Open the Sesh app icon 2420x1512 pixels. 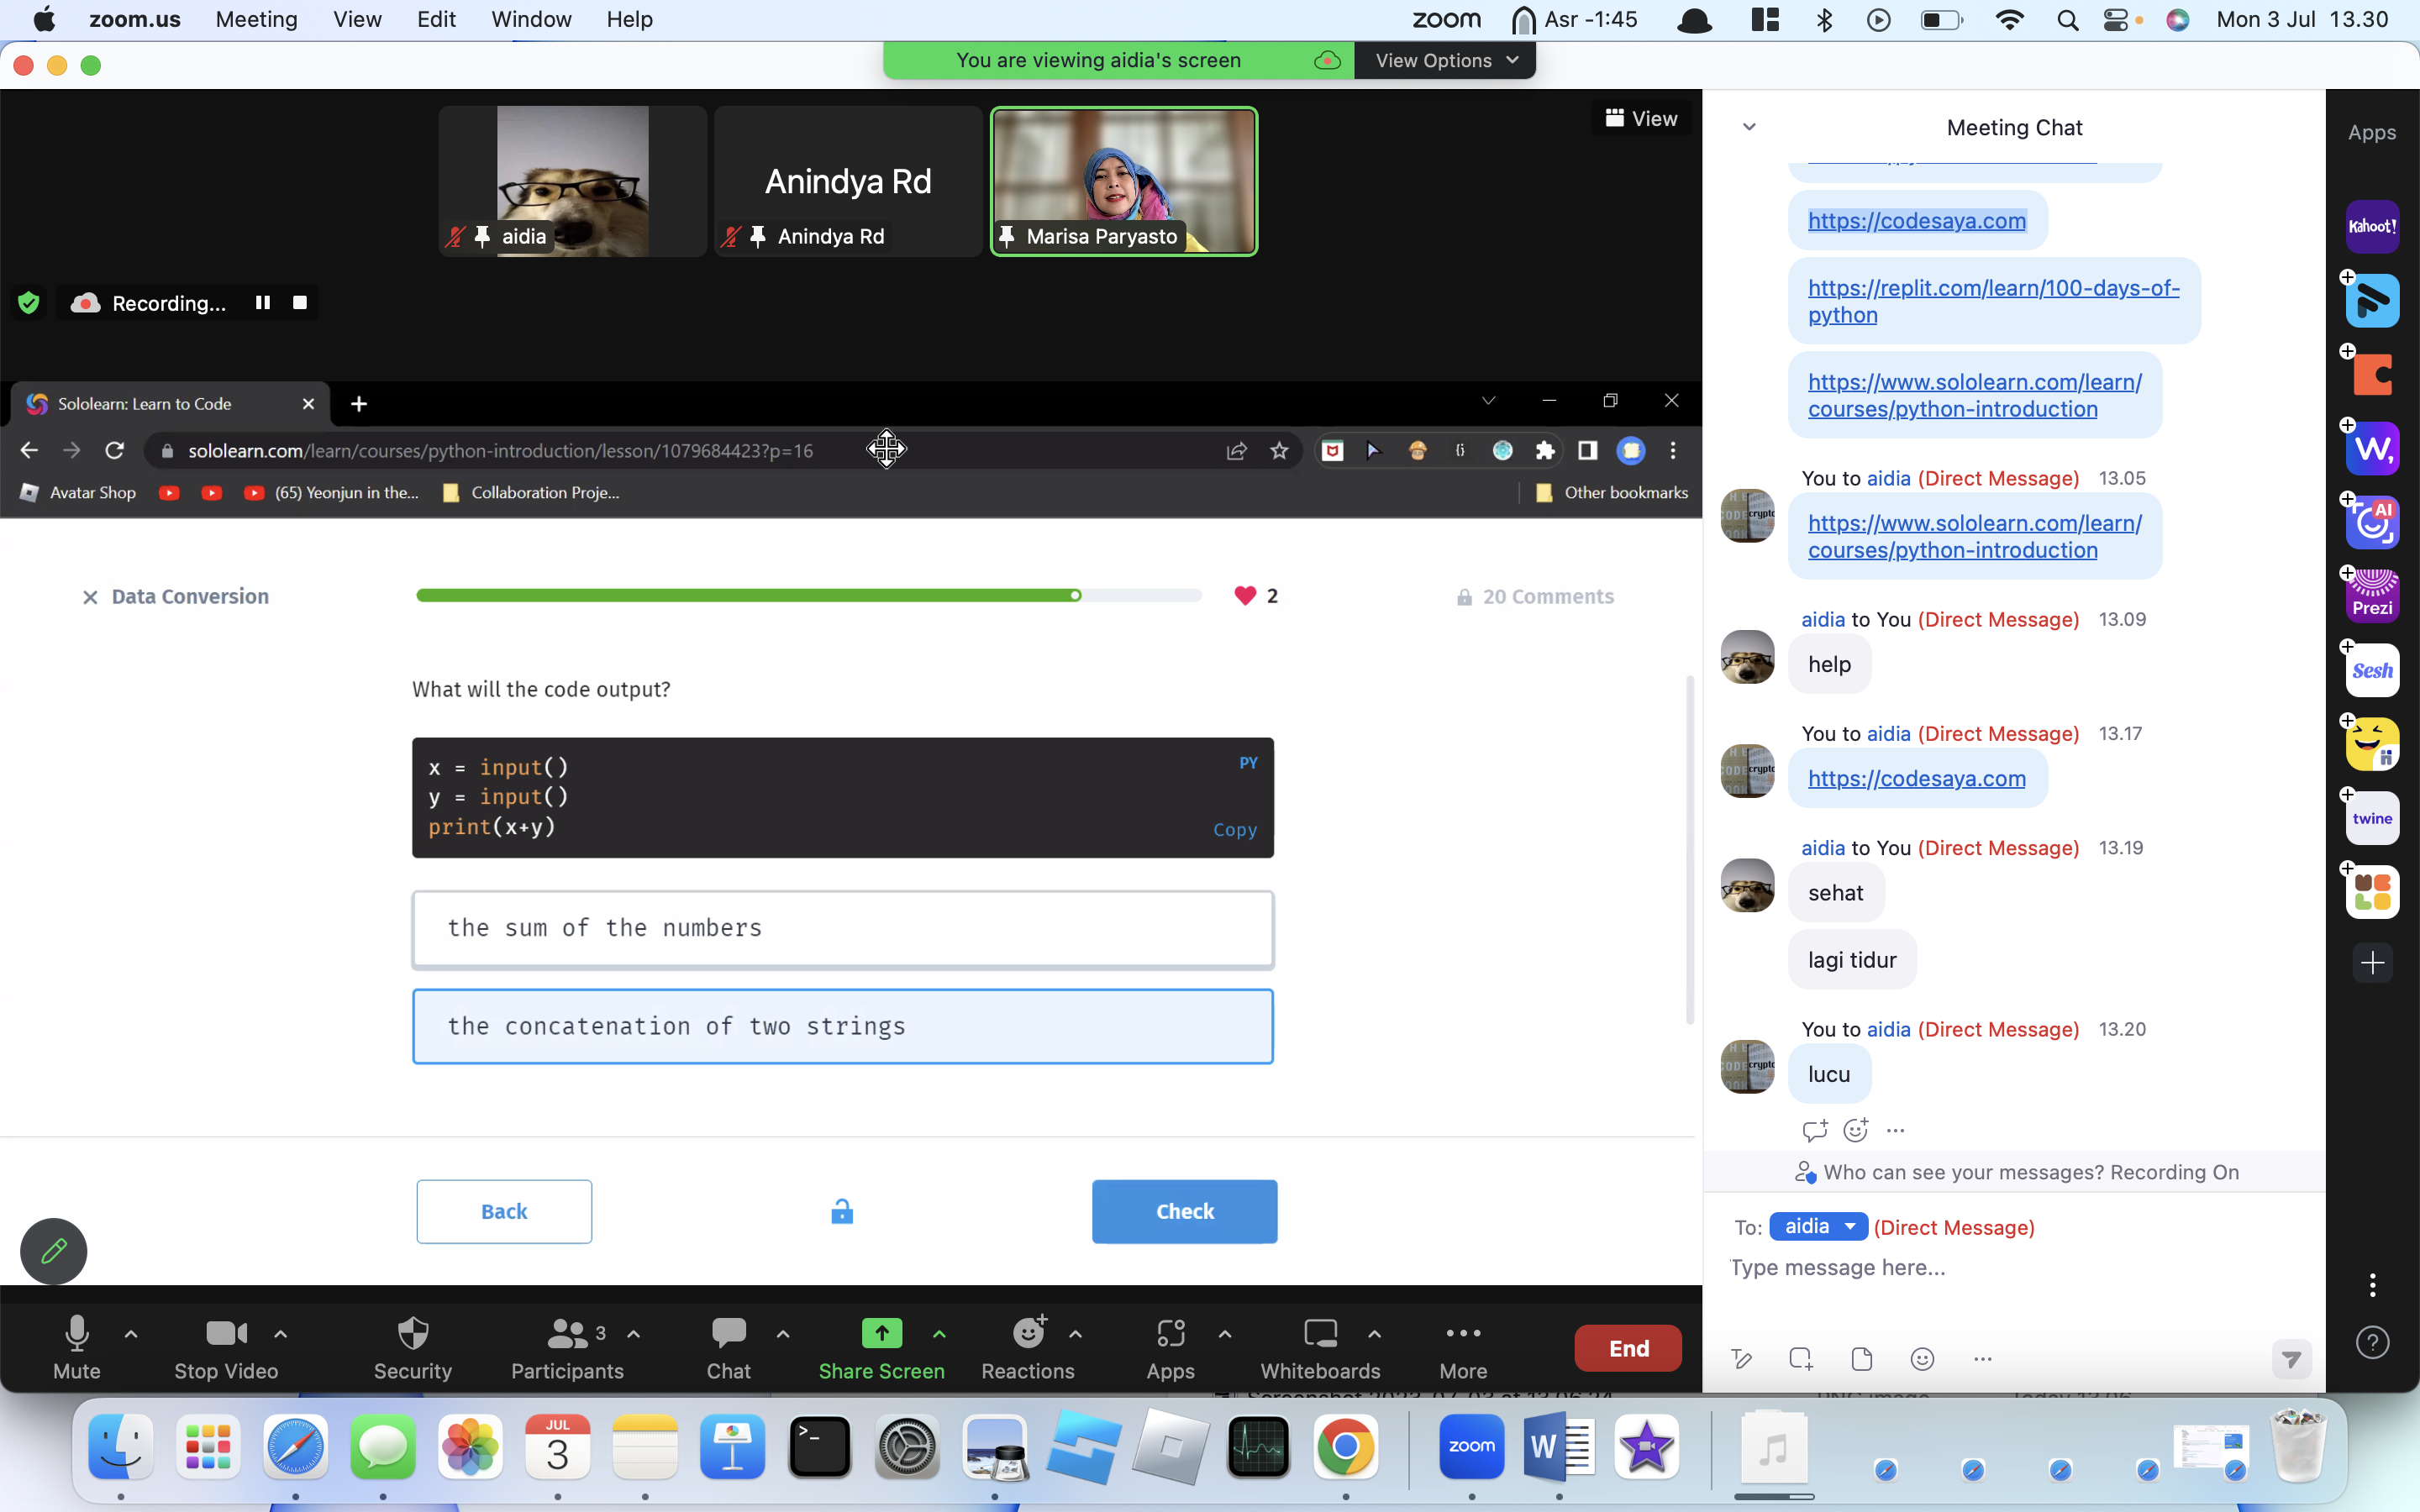2372,670
